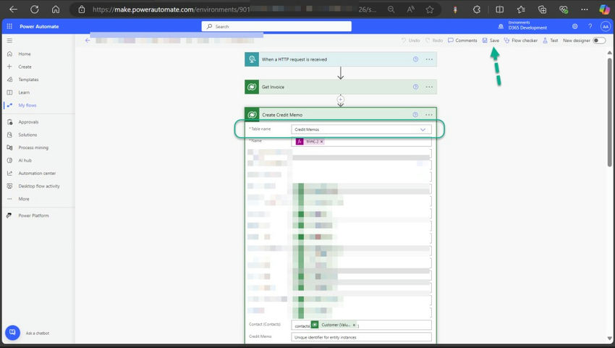
Task: Open the app launcher waffle
Action: [x=9, y=26]
